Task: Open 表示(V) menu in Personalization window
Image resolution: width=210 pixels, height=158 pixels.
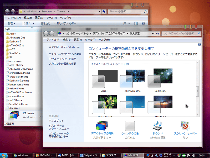Action: 78,40
